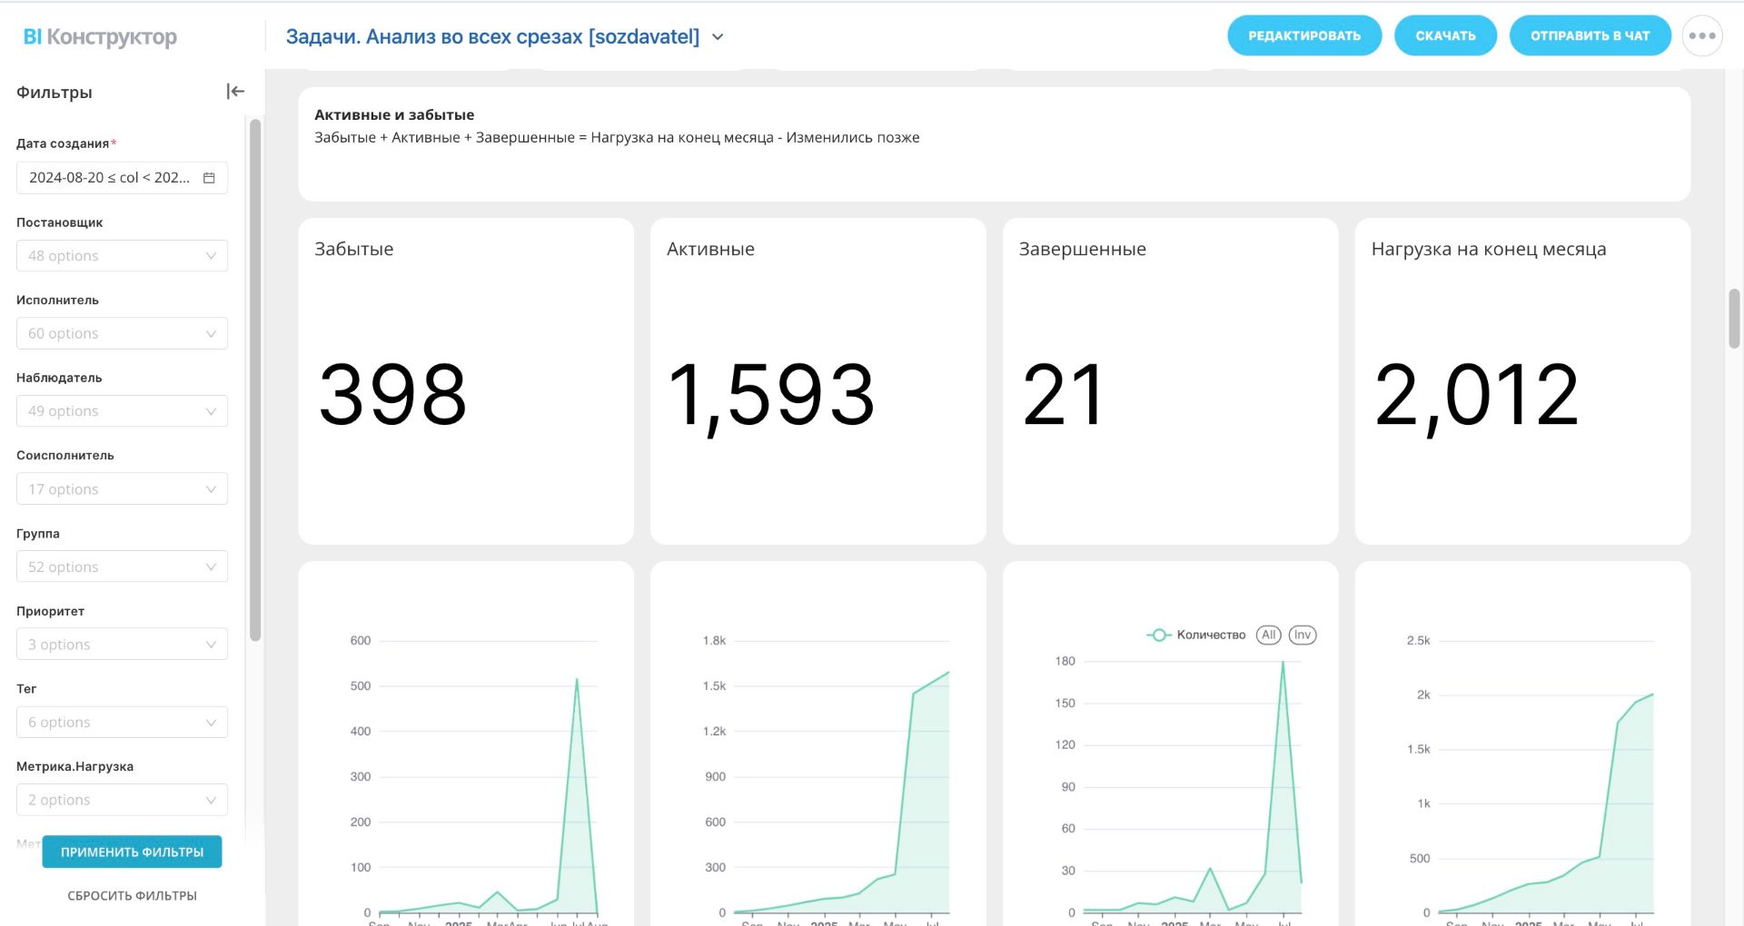Open the Соисполнитель 17 options dropdown
Viewport: 1744px width, 926px height.
point(122,489)
